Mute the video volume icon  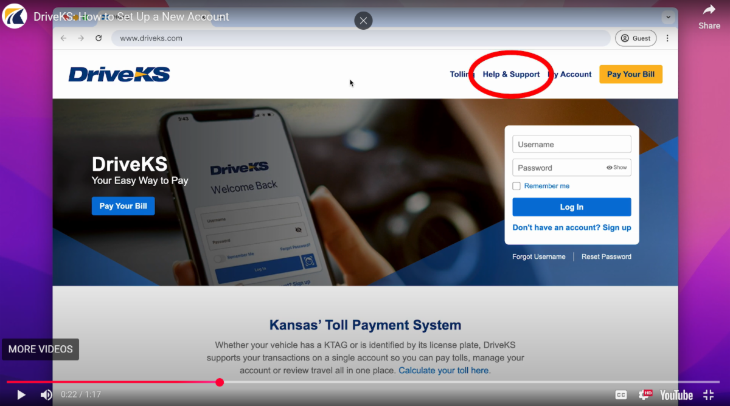pyautogui.click(x=46, y=394)
